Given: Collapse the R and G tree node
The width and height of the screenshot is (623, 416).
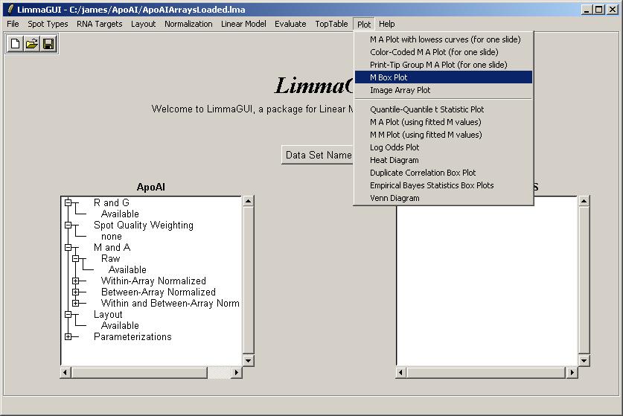Looking at the screenshot, I should tap(68, 203).
